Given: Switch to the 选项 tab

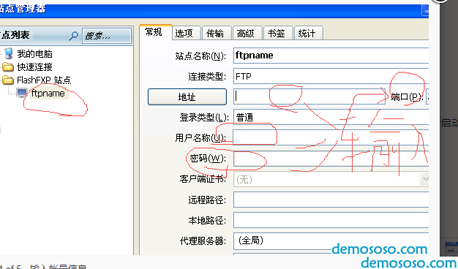Looking at the screenshot, I should (x=187, y=33).
